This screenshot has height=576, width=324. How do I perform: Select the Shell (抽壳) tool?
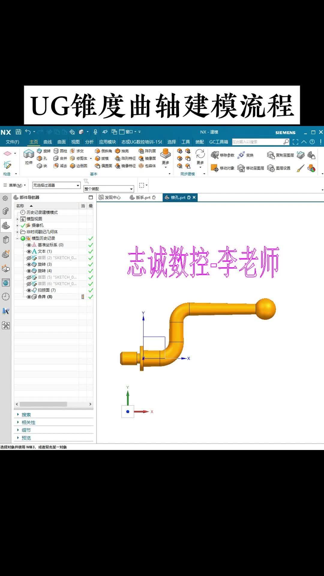click(122, 151)
